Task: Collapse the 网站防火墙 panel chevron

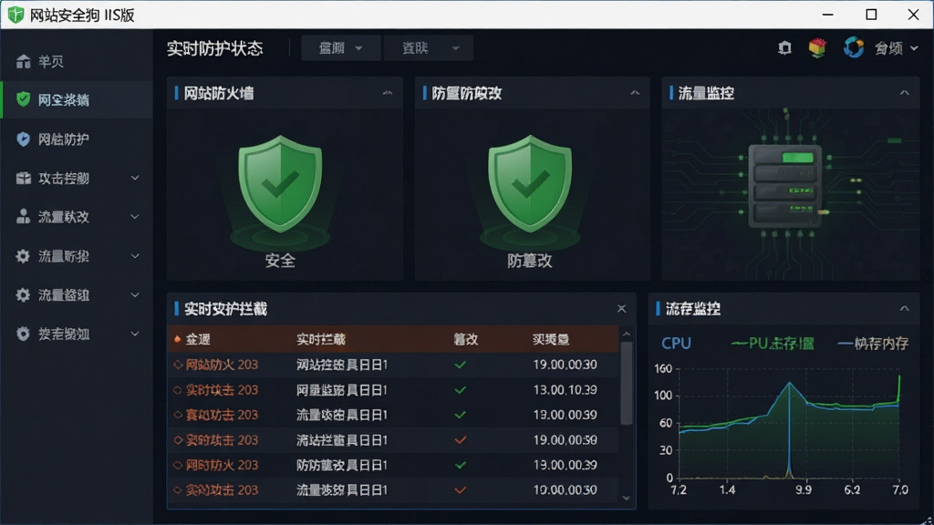Action: [388, 93]
